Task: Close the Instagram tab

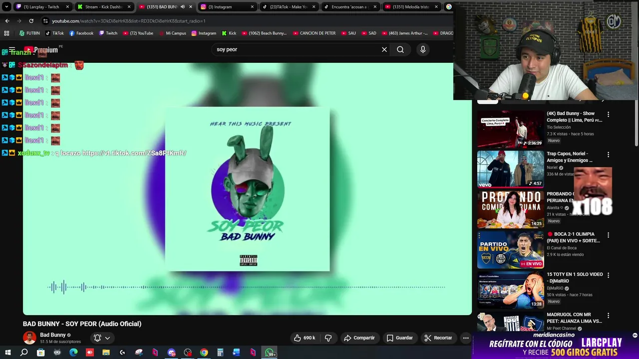Action: pos(252,6)
